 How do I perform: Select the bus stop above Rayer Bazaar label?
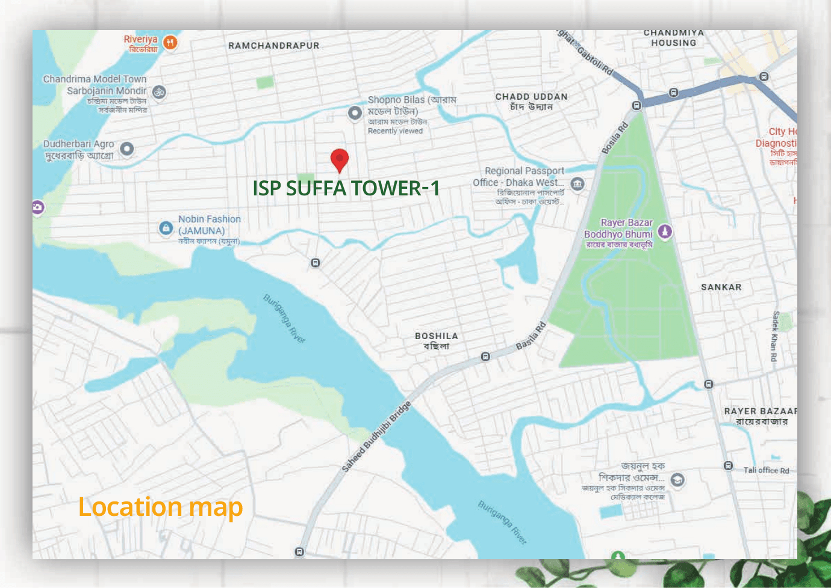(709, 384)
